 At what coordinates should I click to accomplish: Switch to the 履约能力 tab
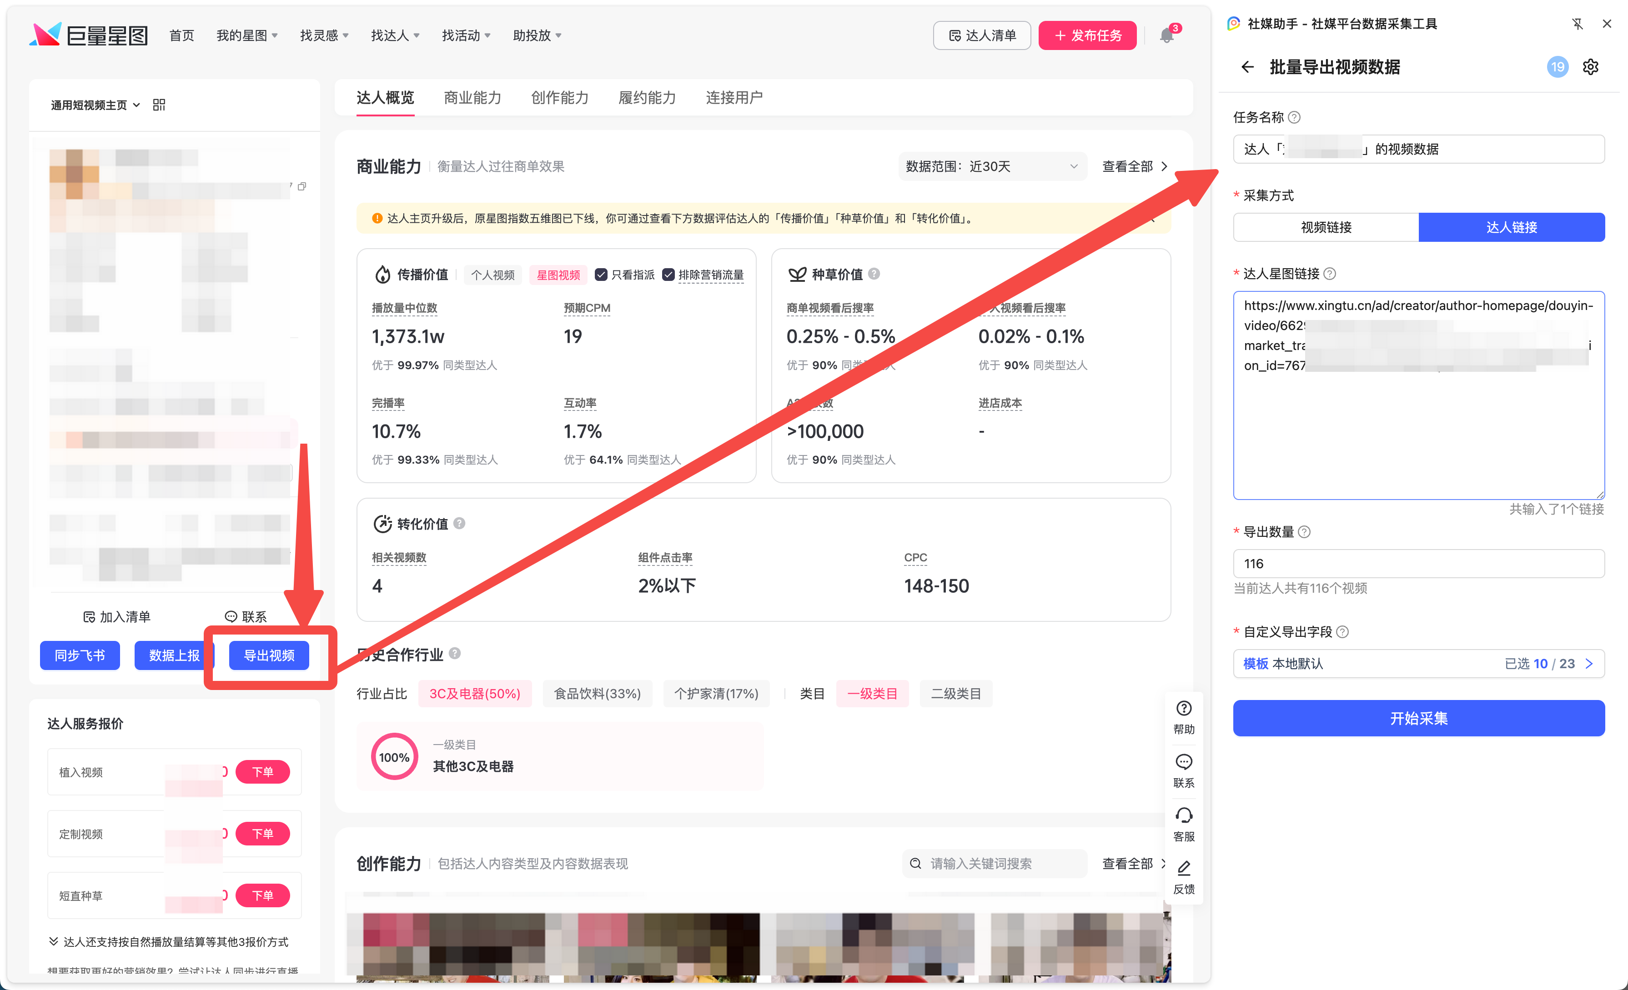pyautogui.click(x=647, y=98)
